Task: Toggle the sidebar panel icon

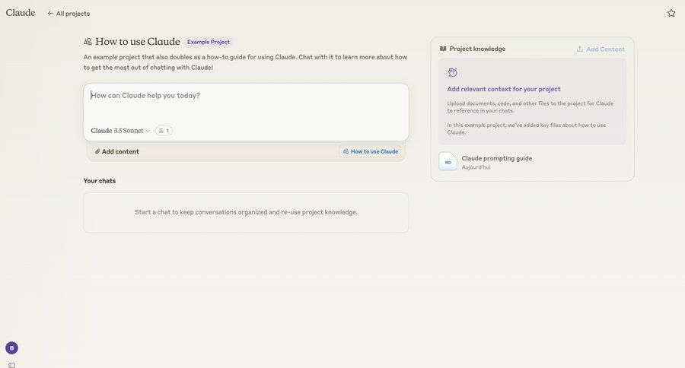Action: [x=11, y=365]
